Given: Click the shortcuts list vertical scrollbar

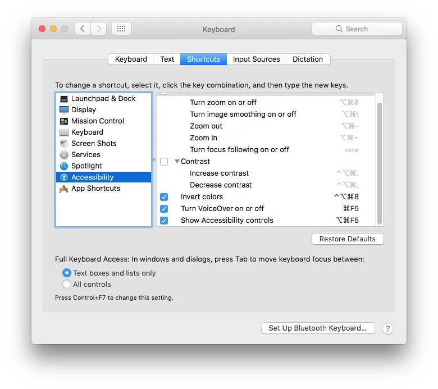Looking at the screenshot, I should [x=380, y=164].
